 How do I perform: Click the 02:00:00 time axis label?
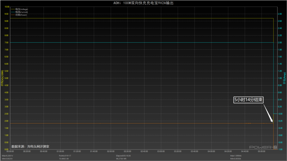point(111,151)
